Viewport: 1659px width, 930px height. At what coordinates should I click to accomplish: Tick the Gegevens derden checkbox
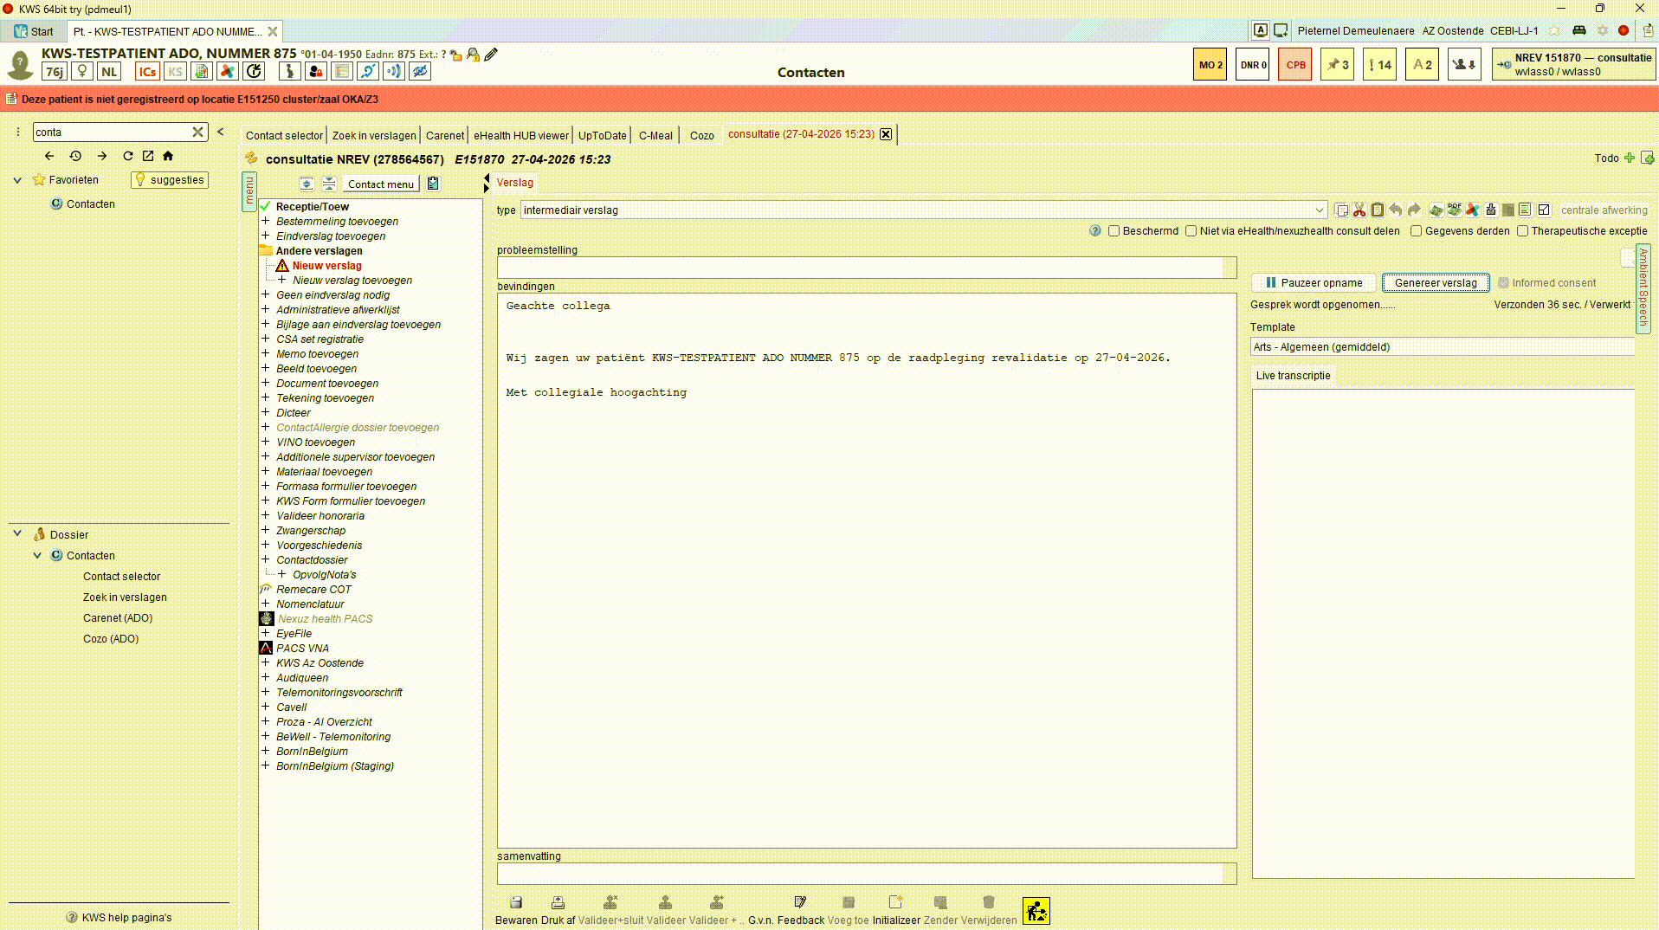[1417, 231]
